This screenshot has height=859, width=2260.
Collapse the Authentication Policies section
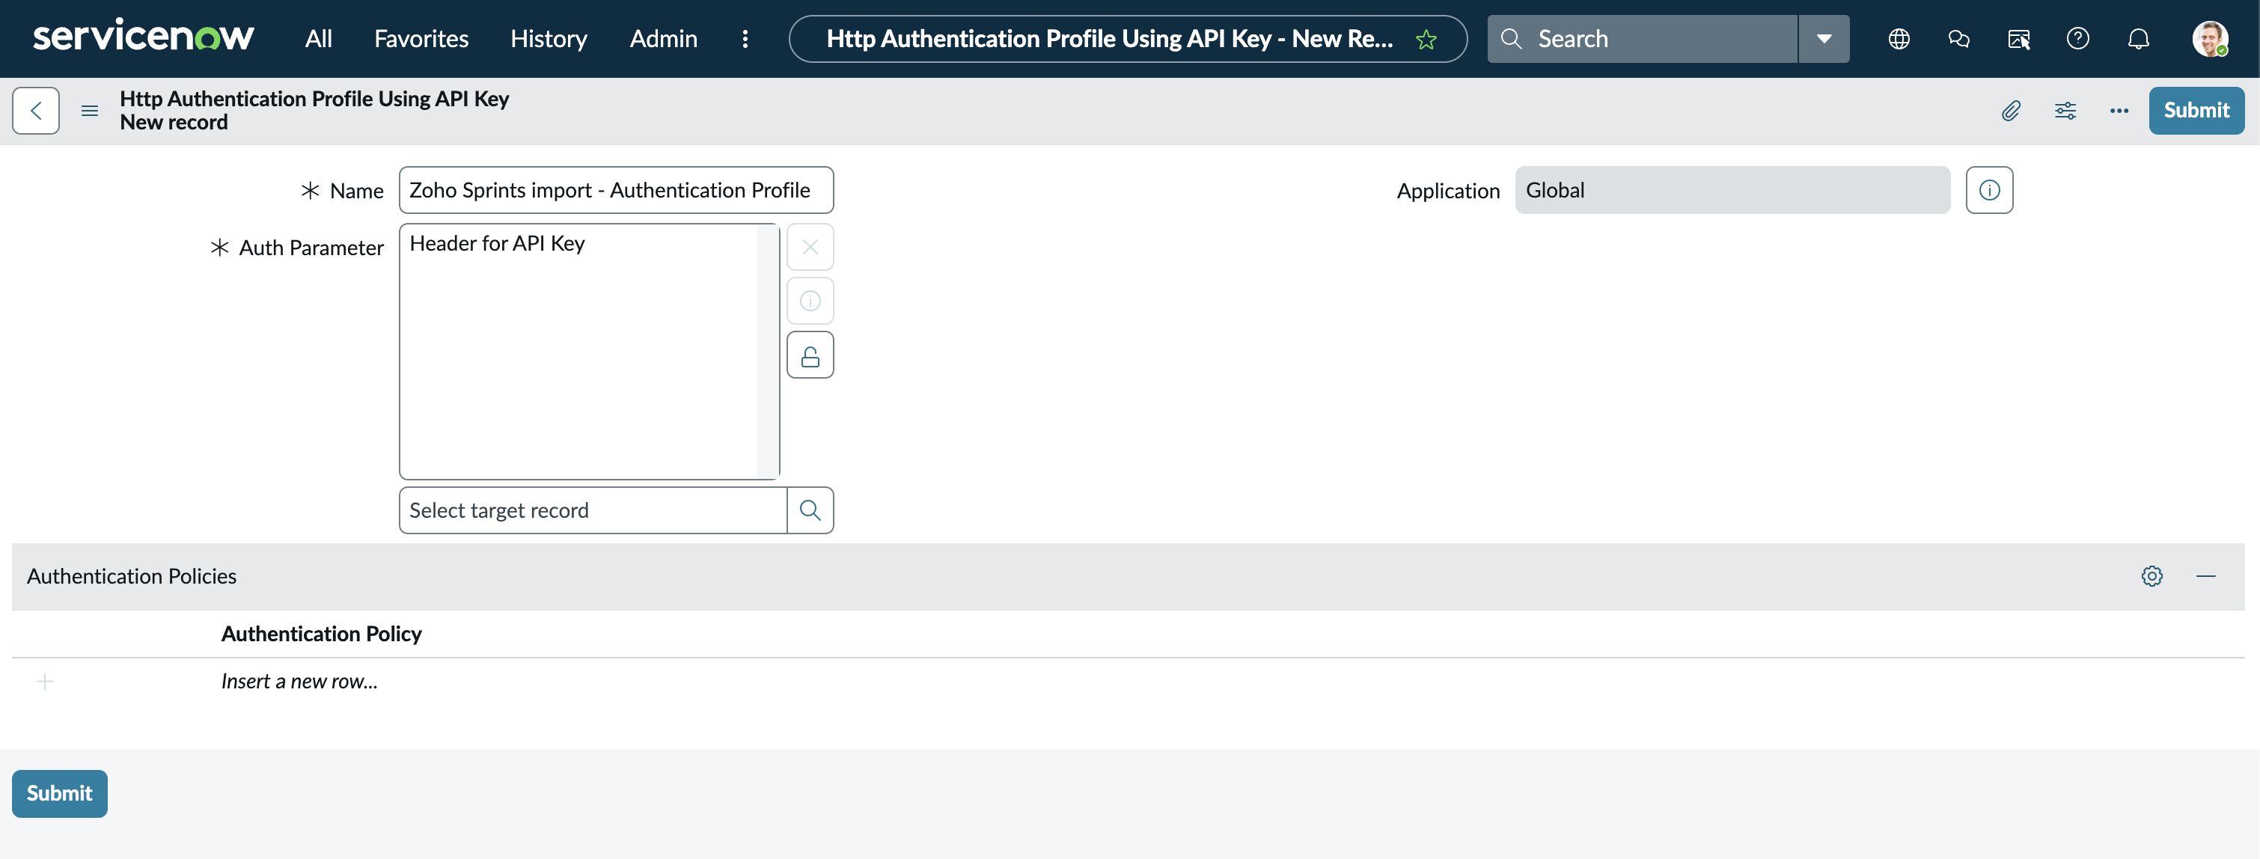pos(2205,576)
